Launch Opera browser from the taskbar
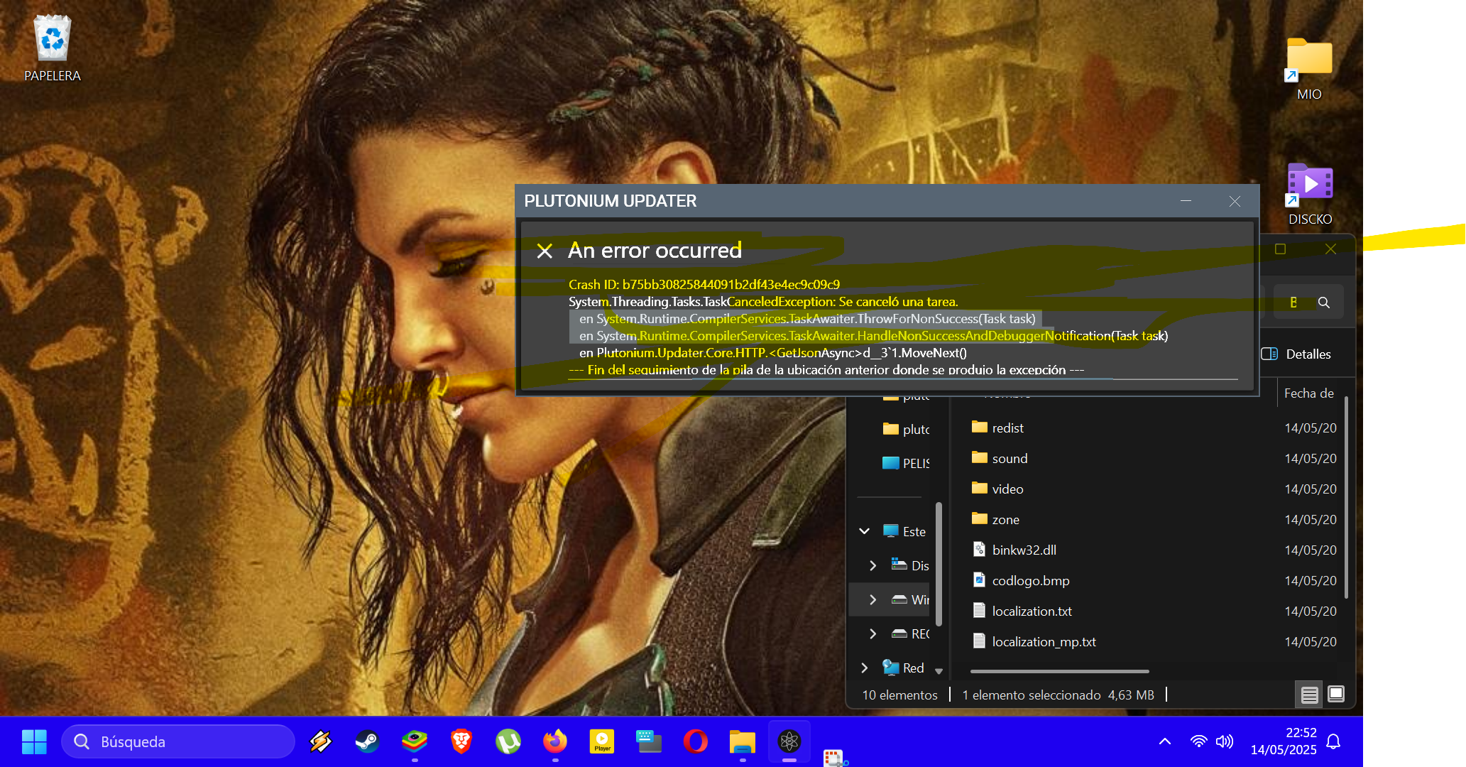Screen dimensions: 1466x767 click(x=696, y=741)
